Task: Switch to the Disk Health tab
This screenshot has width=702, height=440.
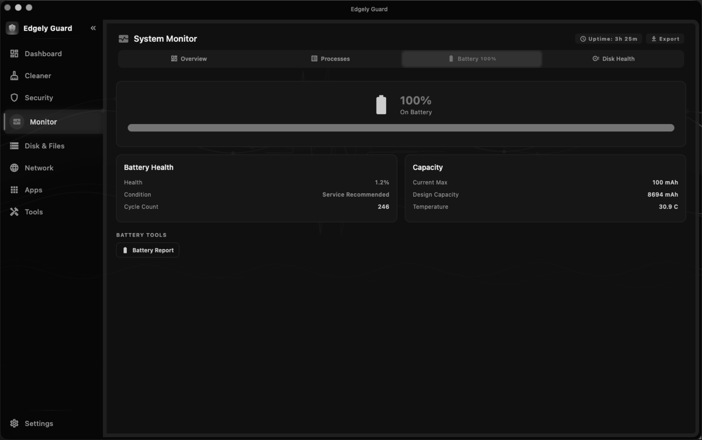Action: click(613, 59)
